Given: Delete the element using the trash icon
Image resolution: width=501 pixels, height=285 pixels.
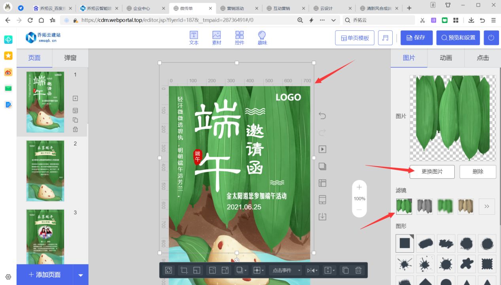Looking at the screenshot, I should point(358,270).
